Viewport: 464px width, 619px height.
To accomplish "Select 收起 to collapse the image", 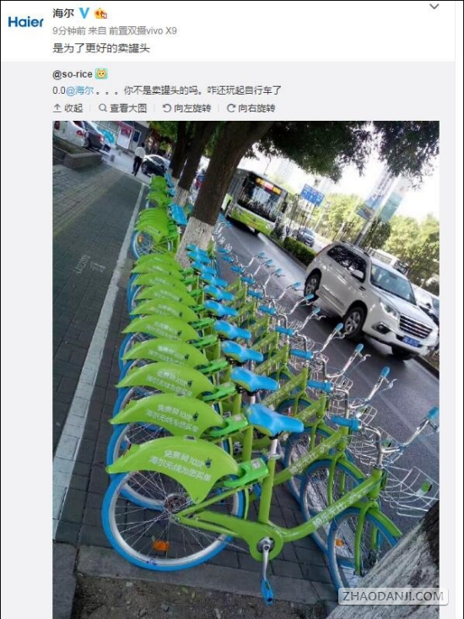I will pos(73,108).
